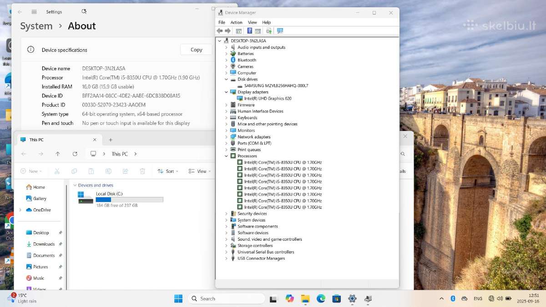Viewport: 546px width, 307px height.
Task: Select the Firmware tree item
Action: [x=246, y=105]
